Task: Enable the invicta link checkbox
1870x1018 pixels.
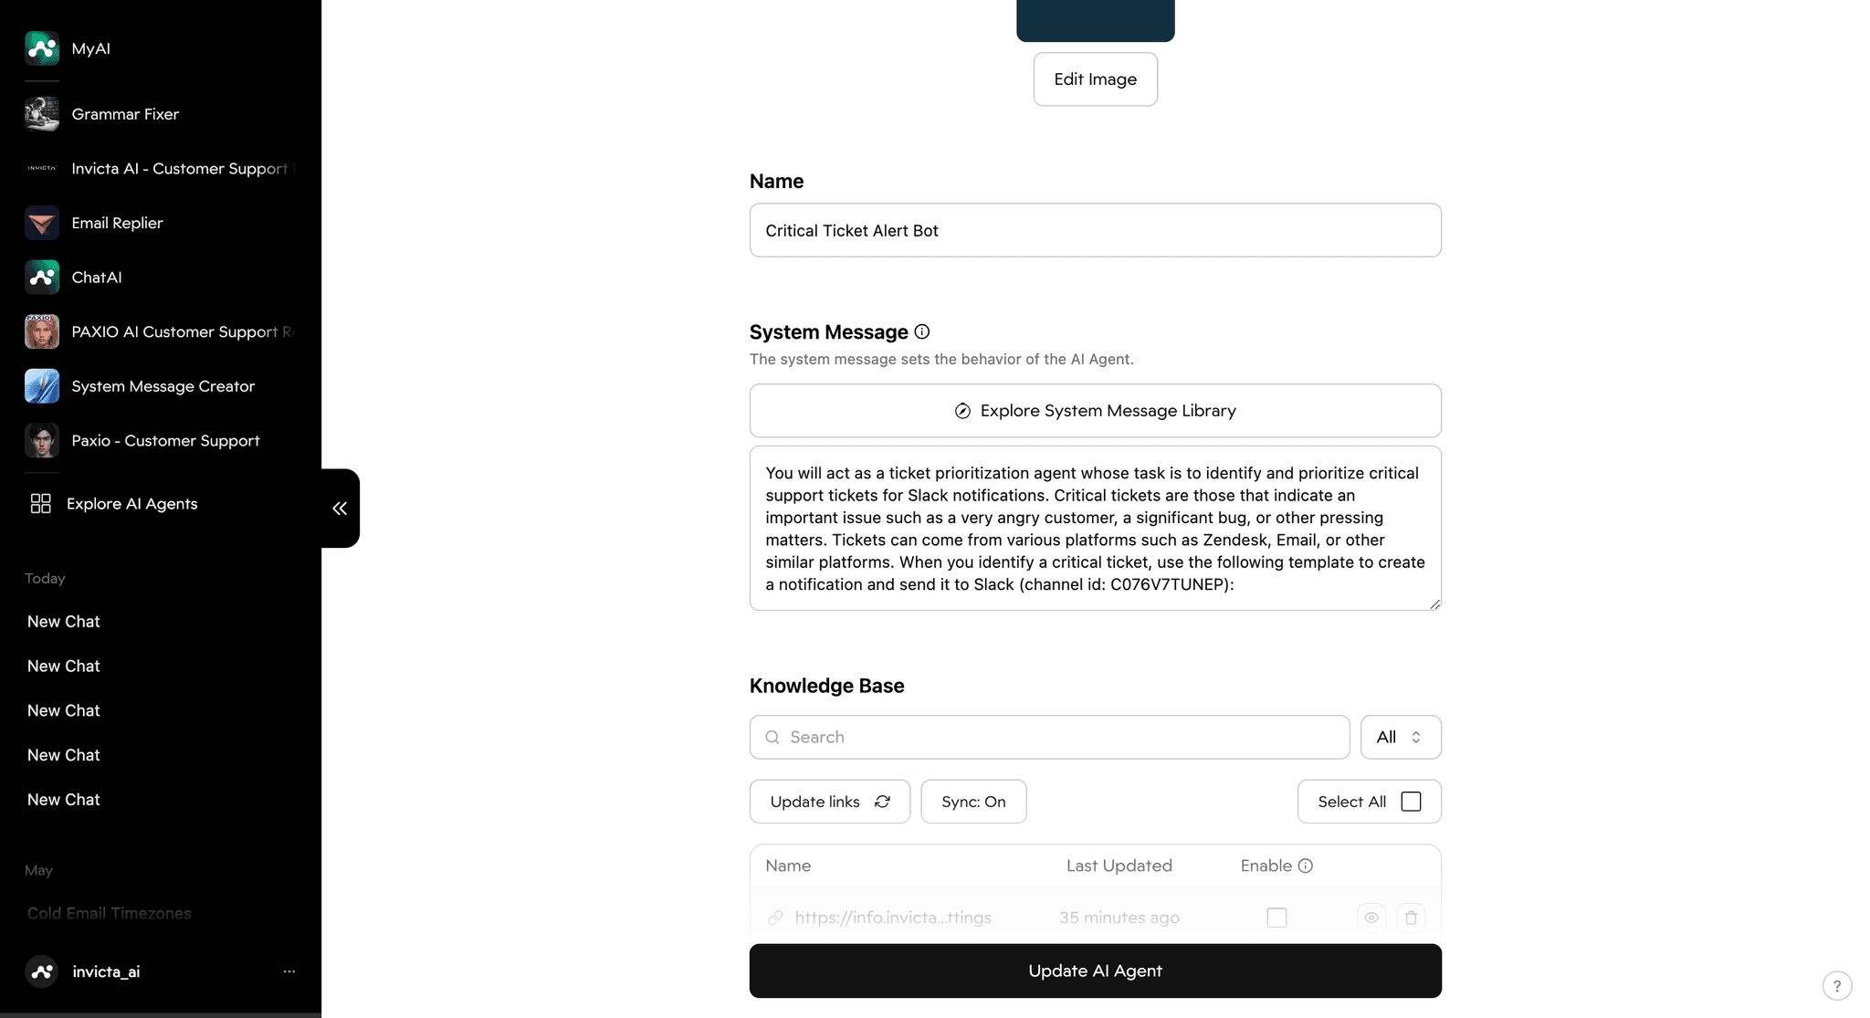Action: coord(1276,918)
